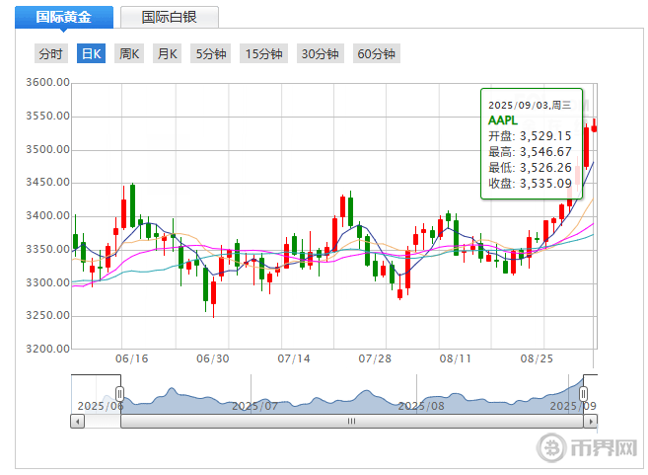648x475 pixels.
Task: Choose the 5分钟 interval
Action: tap(211, 54)
